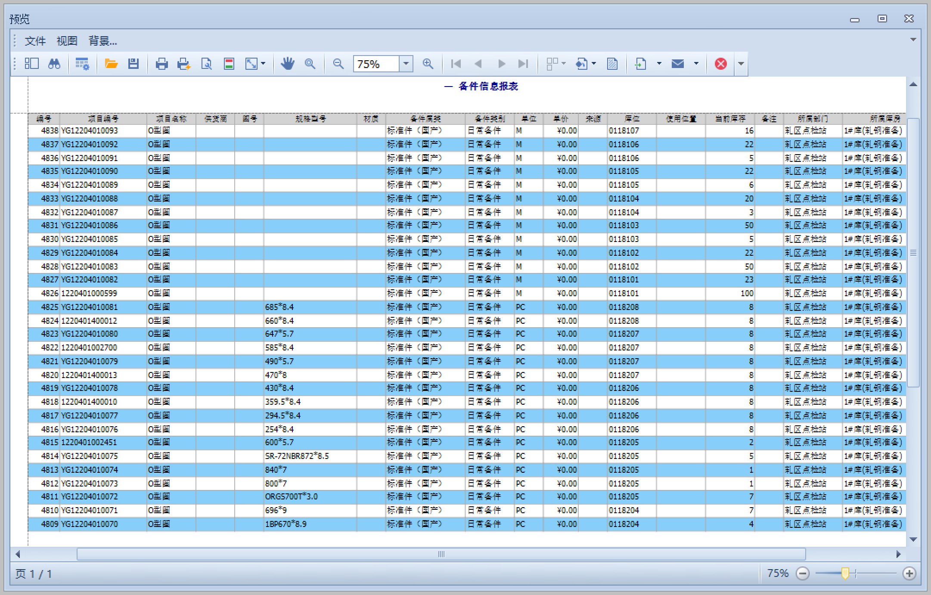Click the page background color icon
This screenshot has height=595, width=931.
[581, 64]
